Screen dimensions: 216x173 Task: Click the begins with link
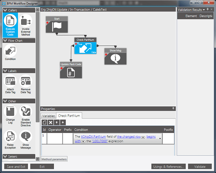pos(151,137)
